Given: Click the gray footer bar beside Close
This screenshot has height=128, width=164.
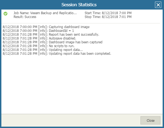Looking at the screenshot, I should pyautogui.click(x=71, y=120).
